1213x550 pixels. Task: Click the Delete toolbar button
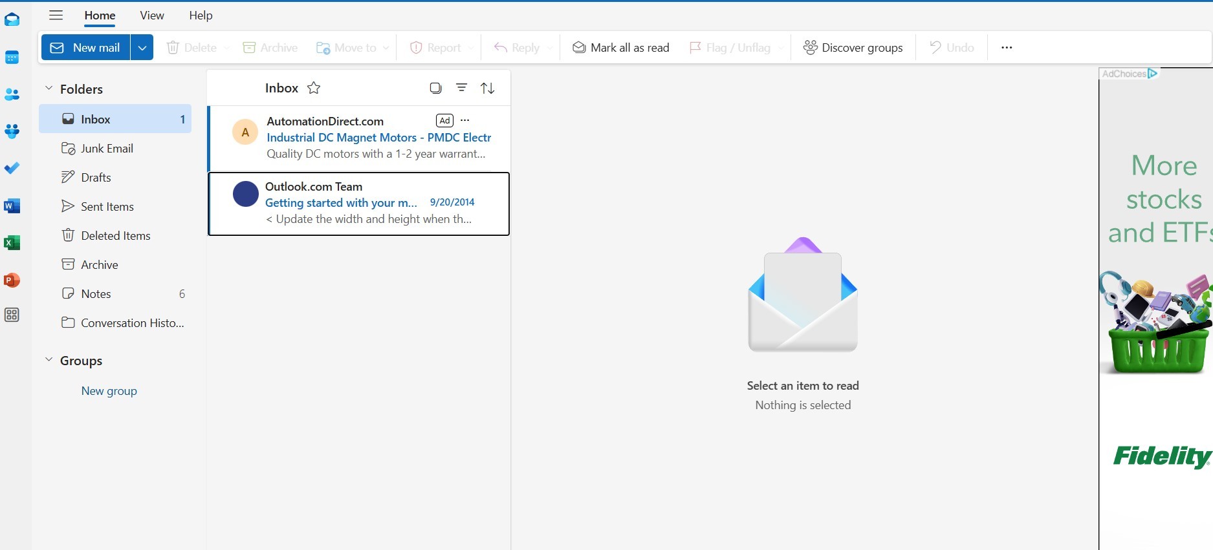(x=192, y=47)
